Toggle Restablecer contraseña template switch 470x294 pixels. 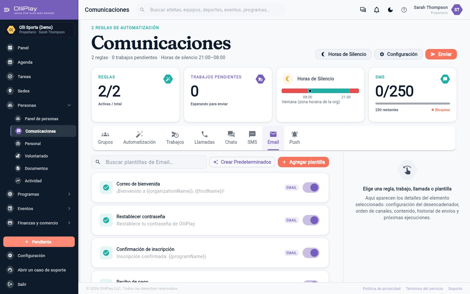coord(311,220)
